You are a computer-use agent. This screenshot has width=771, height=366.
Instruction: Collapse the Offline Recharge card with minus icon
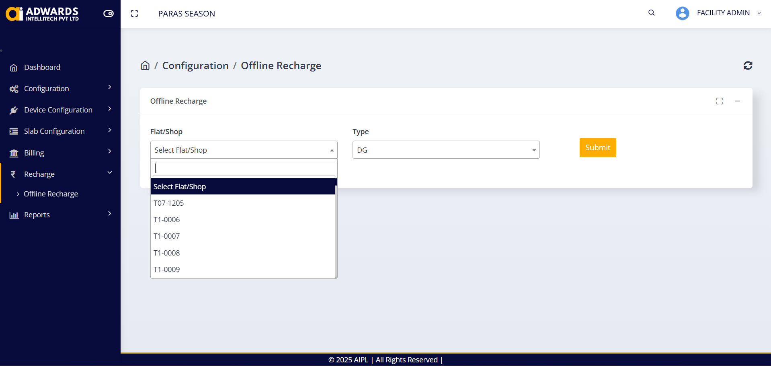coord(737,101)
